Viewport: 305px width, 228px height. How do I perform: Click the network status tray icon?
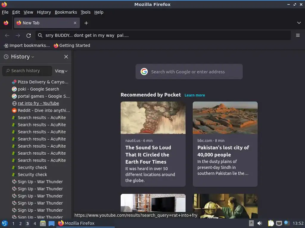point(279,223)
